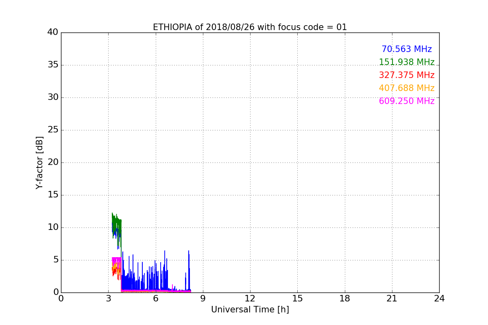Image resolution: width=488 pixels, height=325 pixels.
Task: Click x-axis tick label 18
Action: [x=345, y=299]
